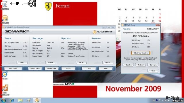Open the Graphs... tool

[68, 68]
